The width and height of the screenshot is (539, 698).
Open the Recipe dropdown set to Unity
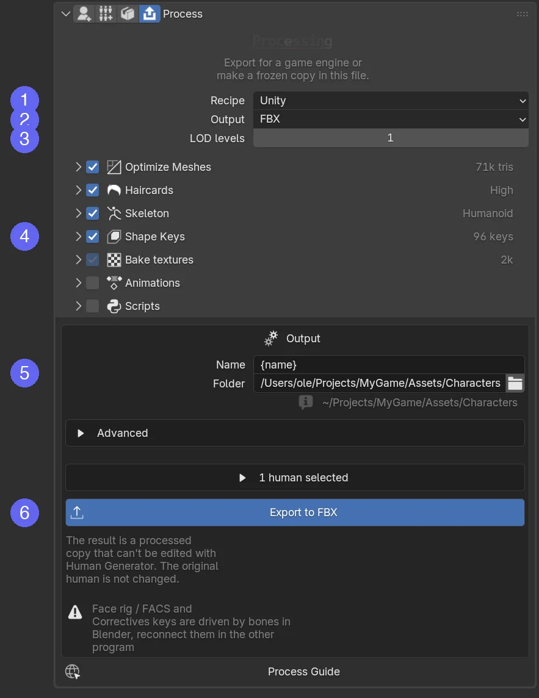(x=391, y=101)
